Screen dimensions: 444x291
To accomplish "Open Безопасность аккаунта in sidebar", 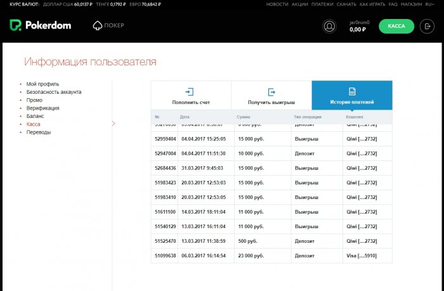I will click(x=54, y=92).
